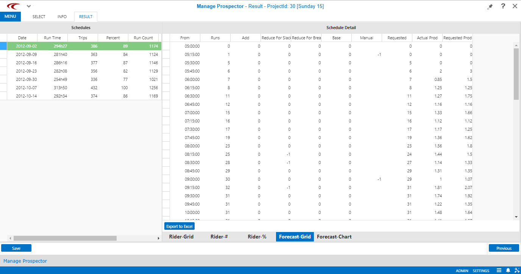Switch to the Rider-Grid view

click(181, 237)
